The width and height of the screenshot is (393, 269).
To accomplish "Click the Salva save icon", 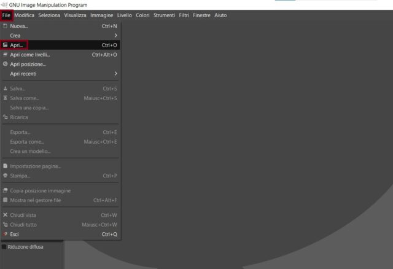I will click(x=6, y=89).
